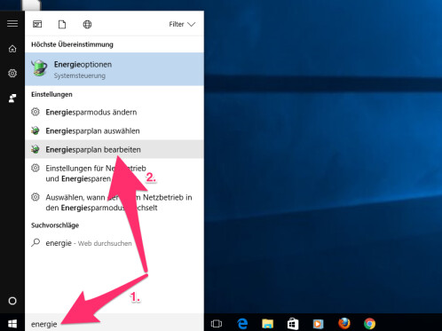Filter results by Apps icon
Image resolution: width=442 pixels, height=331 pixels.
(37, 24)
